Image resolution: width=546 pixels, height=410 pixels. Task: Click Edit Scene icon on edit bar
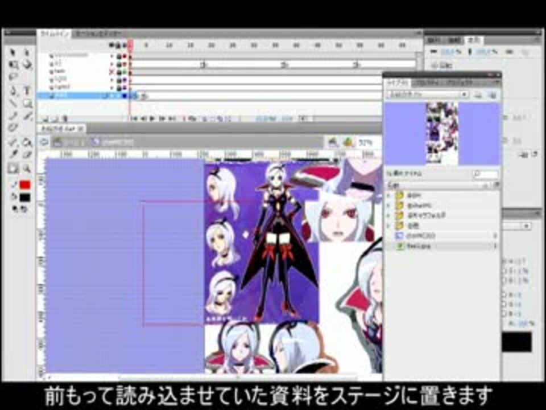point(333,142)
